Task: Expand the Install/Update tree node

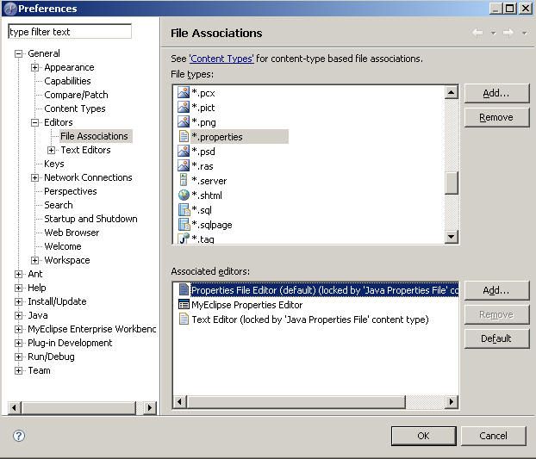Action: coord(18,301)
